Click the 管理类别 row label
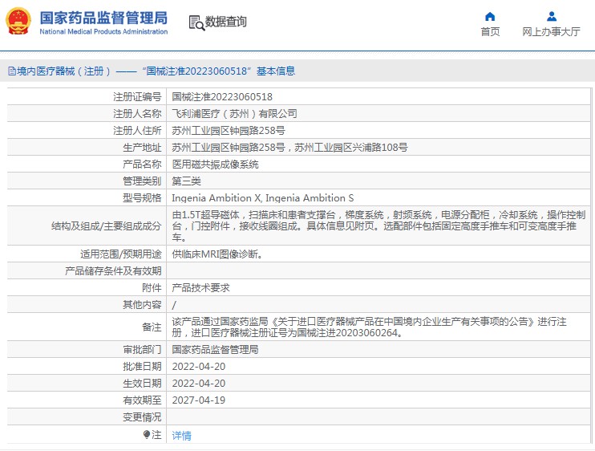The image size is (595, 451). [142, 181]
